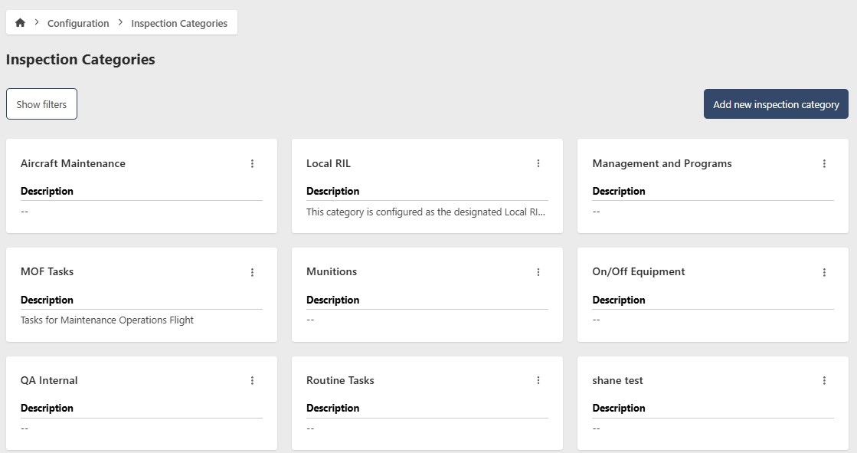Click the QA Internal card kebab icon
This screenshot has width=857, height=453.
253,380
